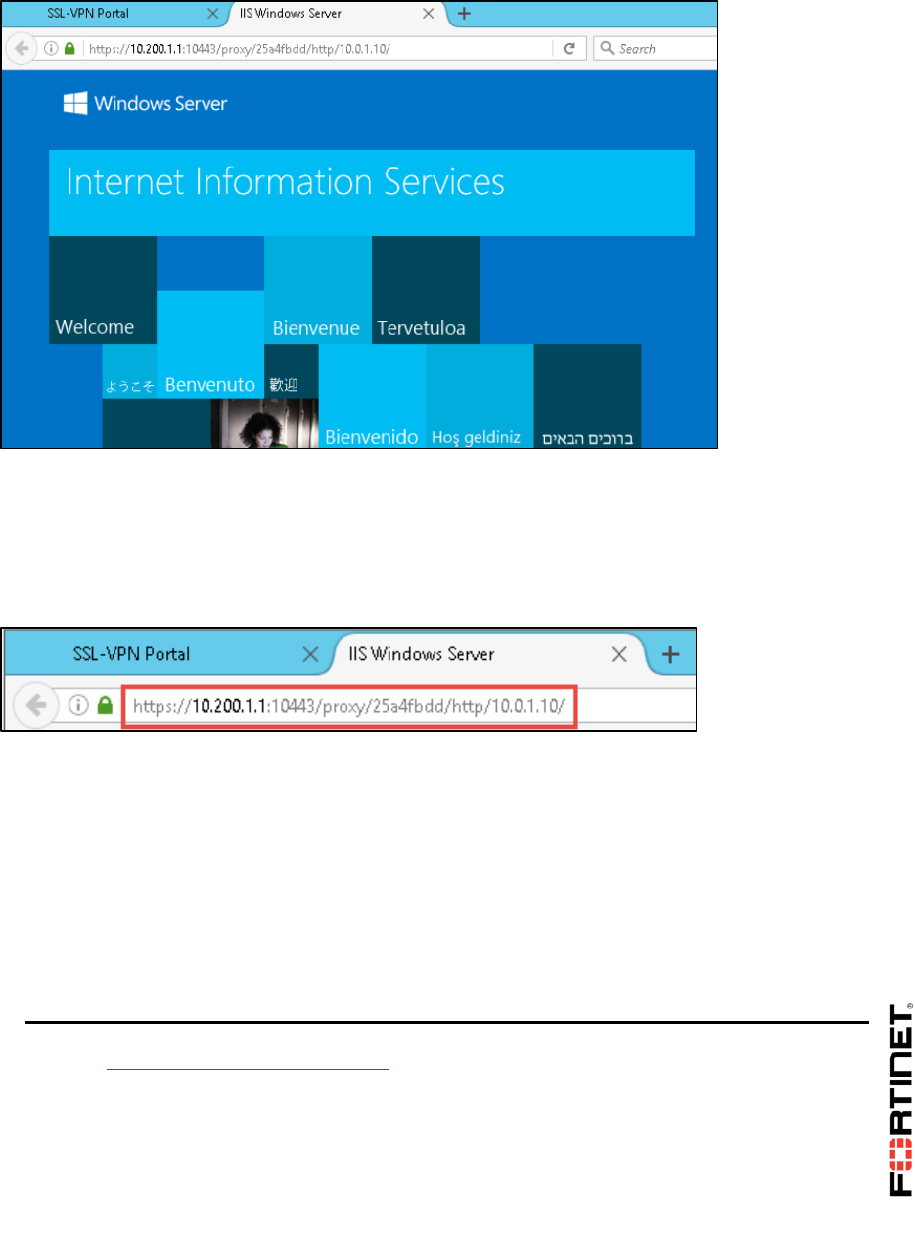The height and width of the screenshot is (1244, 915).
Task: Open the Hoş geldiniz tile
Action: point(480,396)
